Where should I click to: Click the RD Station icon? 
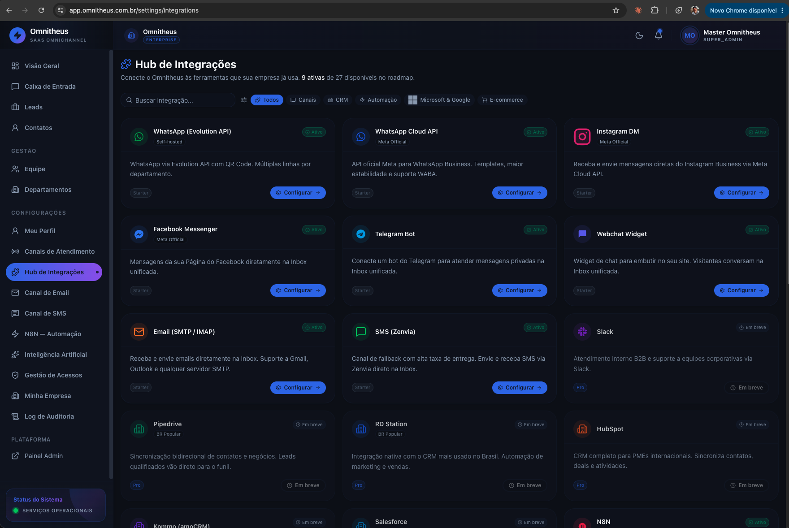(x=361, y=429)
